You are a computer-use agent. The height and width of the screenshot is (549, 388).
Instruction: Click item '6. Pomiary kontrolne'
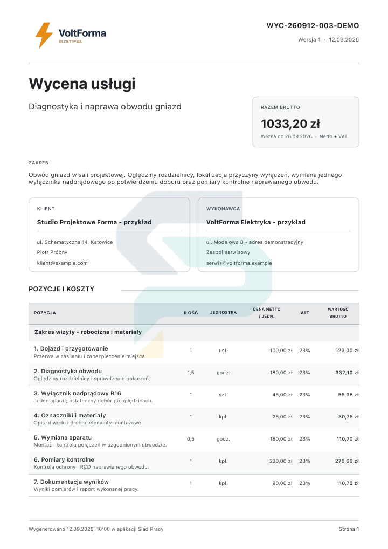click(64, 459)
